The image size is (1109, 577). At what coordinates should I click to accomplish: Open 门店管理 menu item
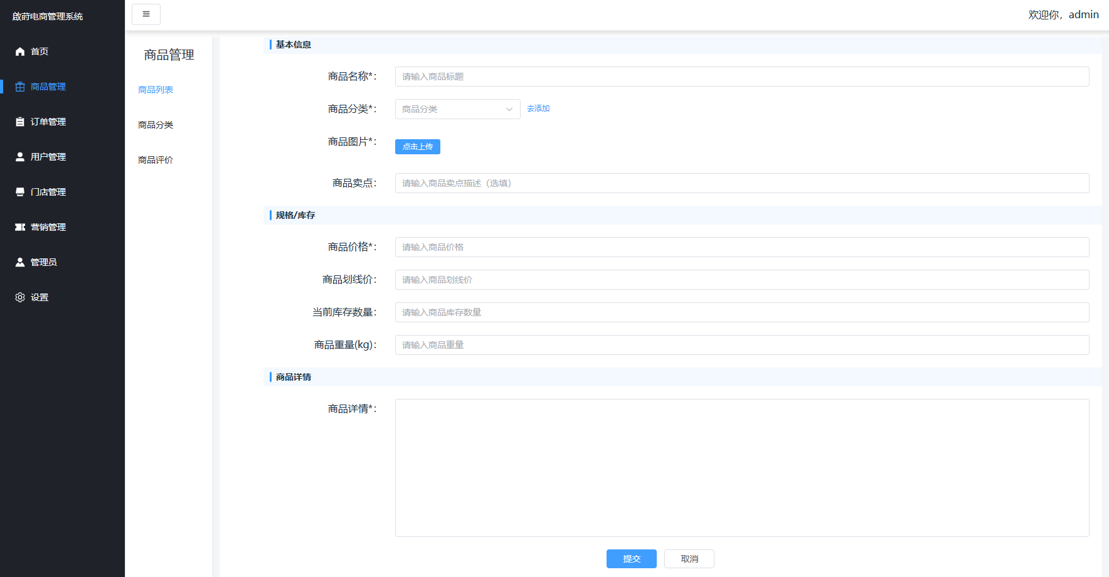[x=48, y=192]
